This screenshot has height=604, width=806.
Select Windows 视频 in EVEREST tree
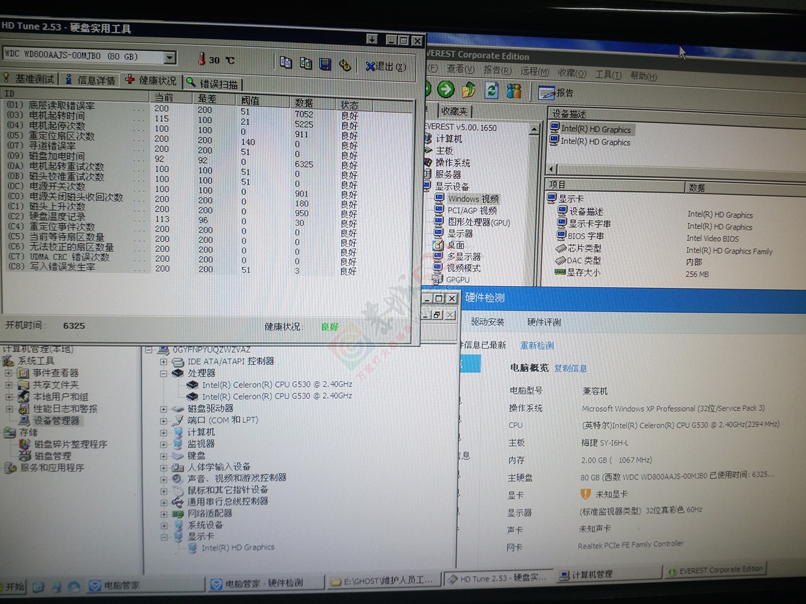473,199
